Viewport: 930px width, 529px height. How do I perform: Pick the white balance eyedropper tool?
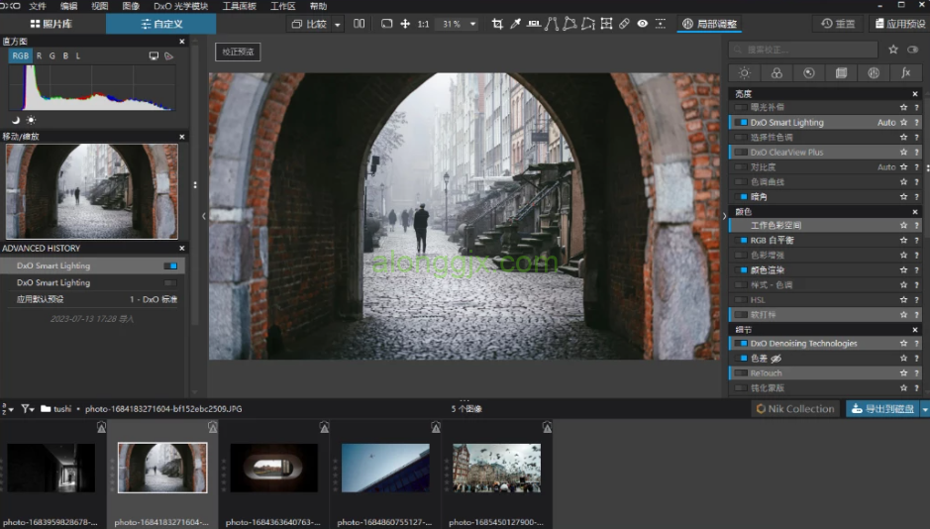pos(515,23)
